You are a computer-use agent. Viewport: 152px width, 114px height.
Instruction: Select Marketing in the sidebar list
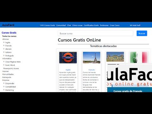coord(9,90)
